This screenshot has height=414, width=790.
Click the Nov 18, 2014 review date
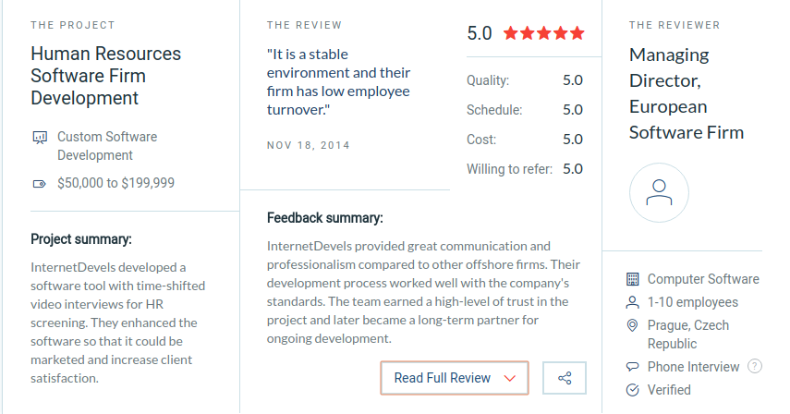[309, 146]
